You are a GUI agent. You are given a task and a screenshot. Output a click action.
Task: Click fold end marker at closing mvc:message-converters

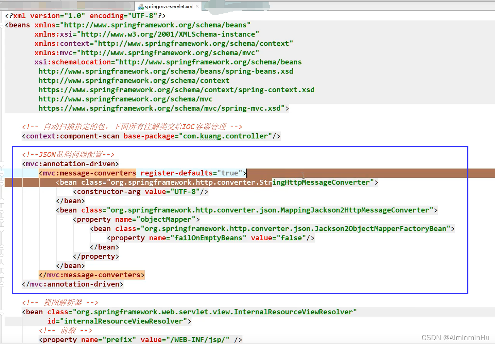pos(2,275)
